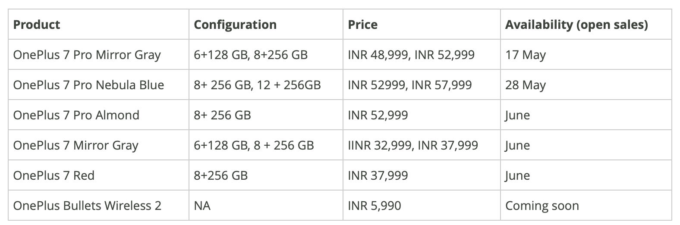Click the Product column header

click(37, 25)
